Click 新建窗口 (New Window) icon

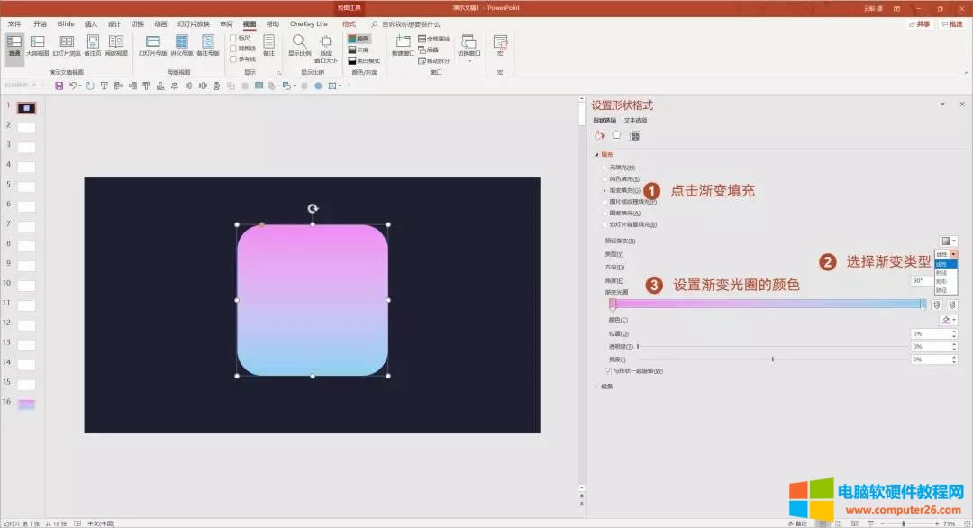click(403, 42)
